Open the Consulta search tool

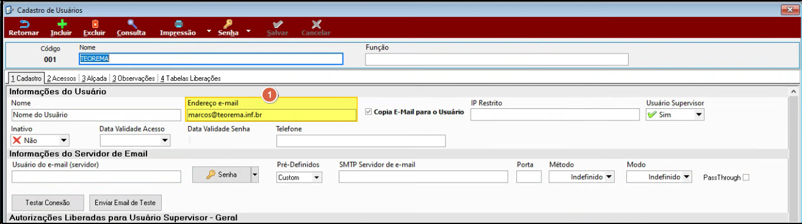(131, 24)
